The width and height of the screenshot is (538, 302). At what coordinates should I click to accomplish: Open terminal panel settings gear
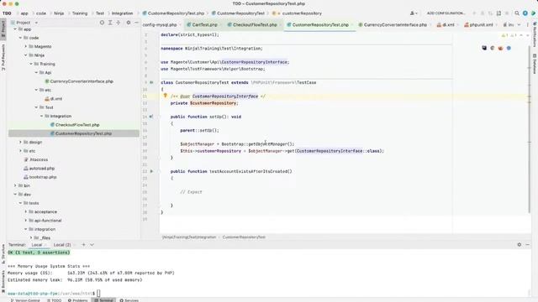coord(520,244)
